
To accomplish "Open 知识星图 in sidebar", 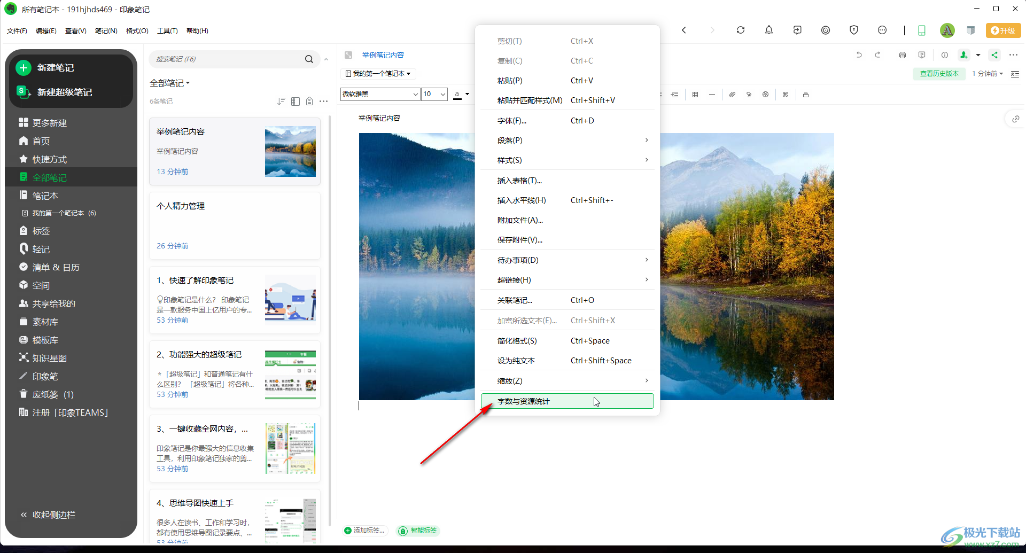I will tap(43, 358).
